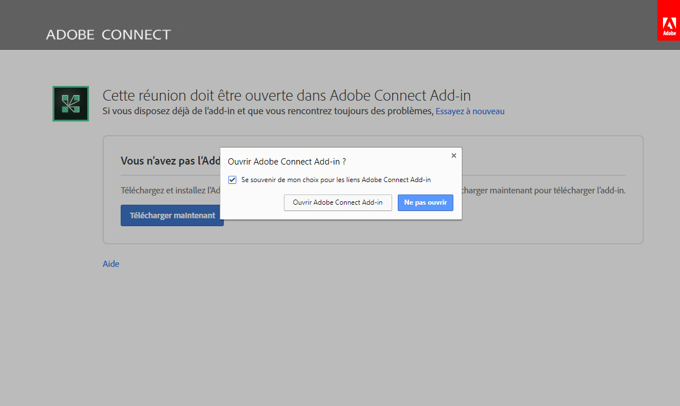Click the Adobe brand mark top right
This screenshot has width=680, height=406.
(x=668, y=20)
